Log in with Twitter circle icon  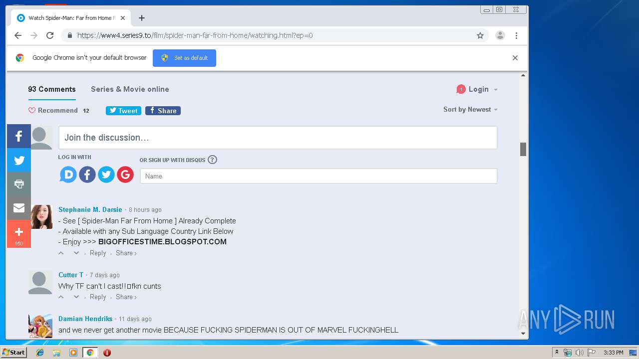[x=106, y=175]
